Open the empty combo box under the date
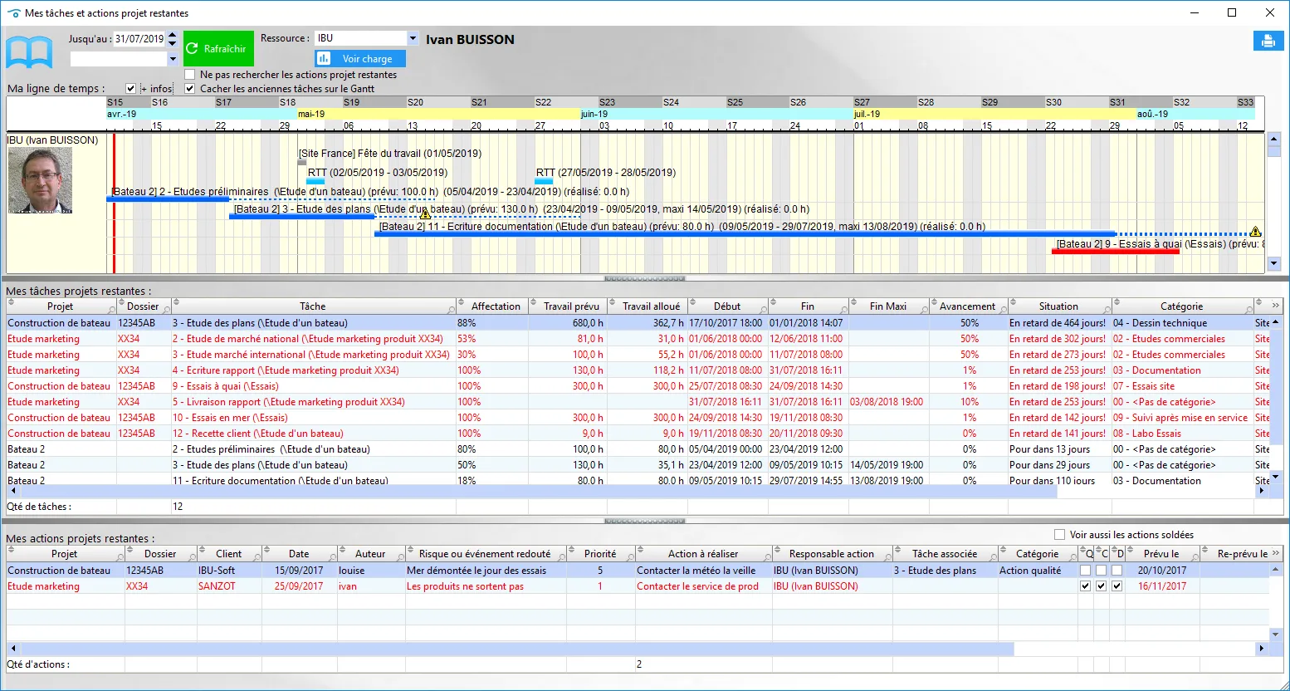 (x=124, y=59)
